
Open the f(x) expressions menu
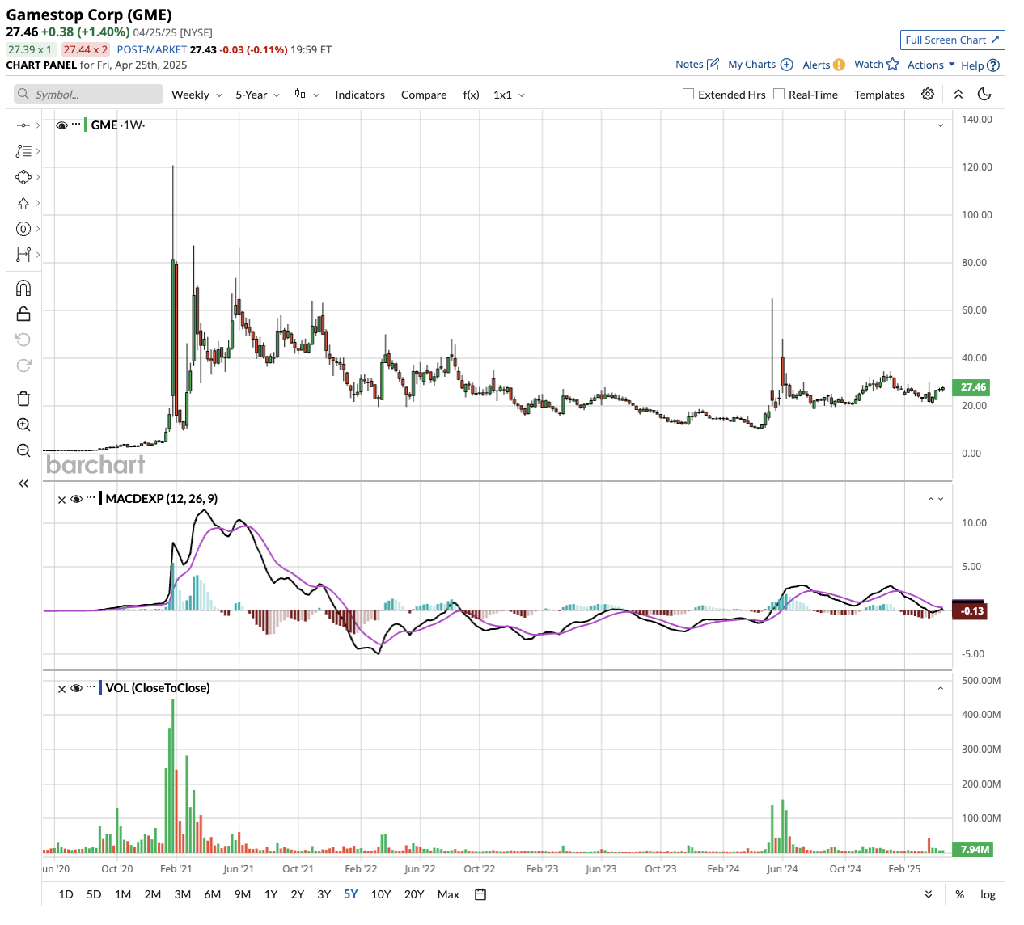[x=471, y=95]
